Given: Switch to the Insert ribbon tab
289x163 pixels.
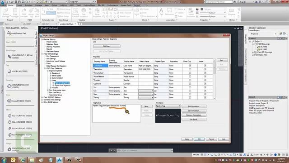Looking at the screenshot, I should click(x=20, y=5).
